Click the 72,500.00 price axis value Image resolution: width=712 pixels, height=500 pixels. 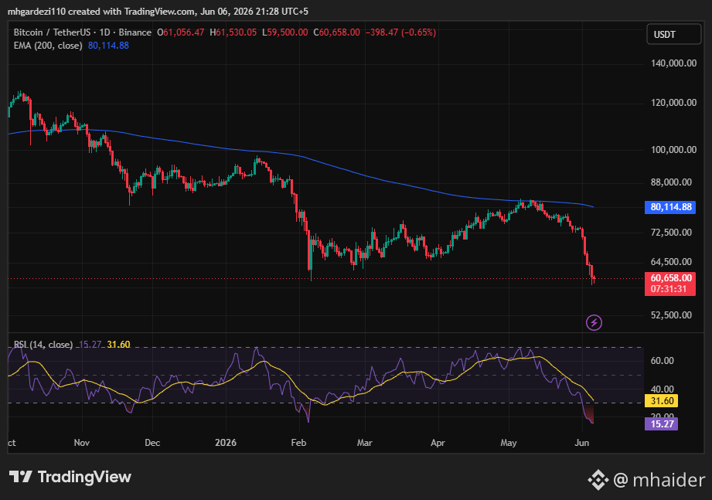[x=672, y=233]
